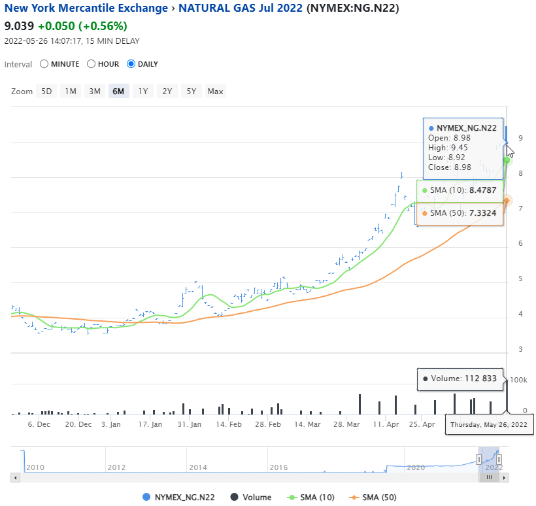536x506 pixels.
Task: Click the green SMA (10) end marker
Action: coord(507,160)
